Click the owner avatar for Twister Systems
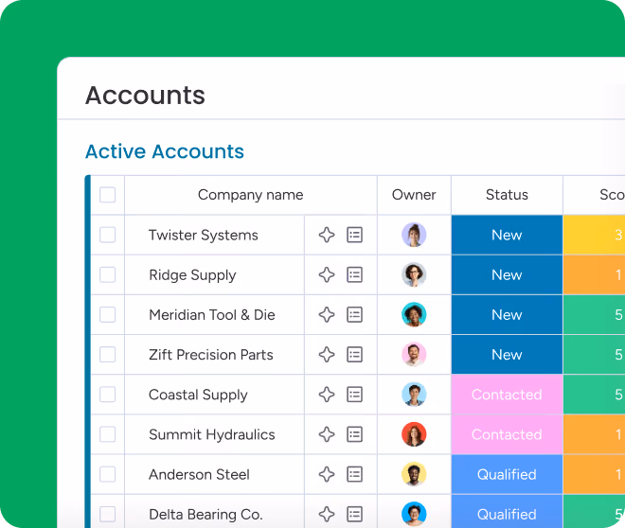The image size is (625, 528). (414, 235)
